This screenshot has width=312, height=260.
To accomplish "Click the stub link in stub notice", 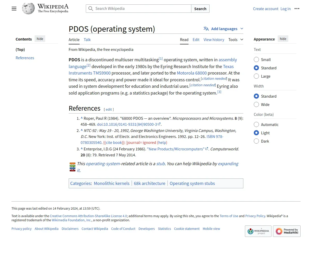I will click(160, 164).
